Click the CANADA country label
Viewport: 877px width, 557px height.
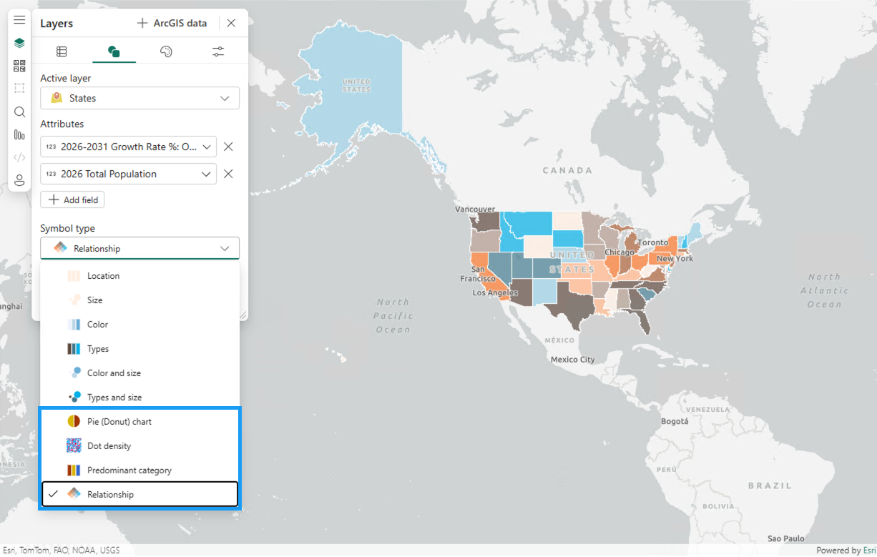pyautogui.click(x=567, y=170)
